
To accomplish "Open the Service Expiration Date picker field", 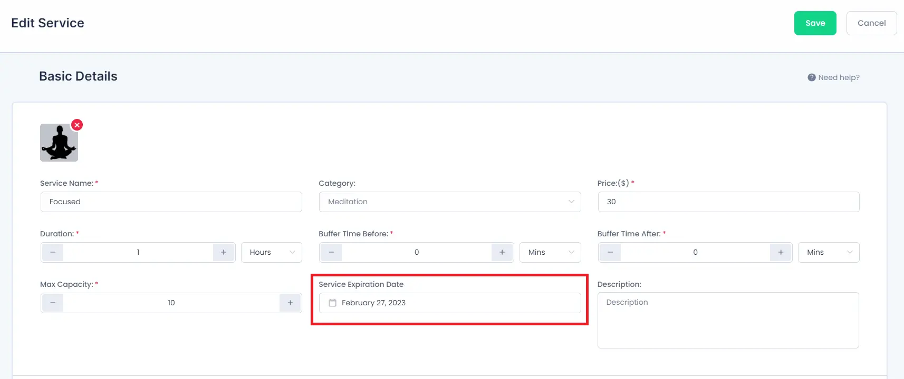I will pos(450,303).
